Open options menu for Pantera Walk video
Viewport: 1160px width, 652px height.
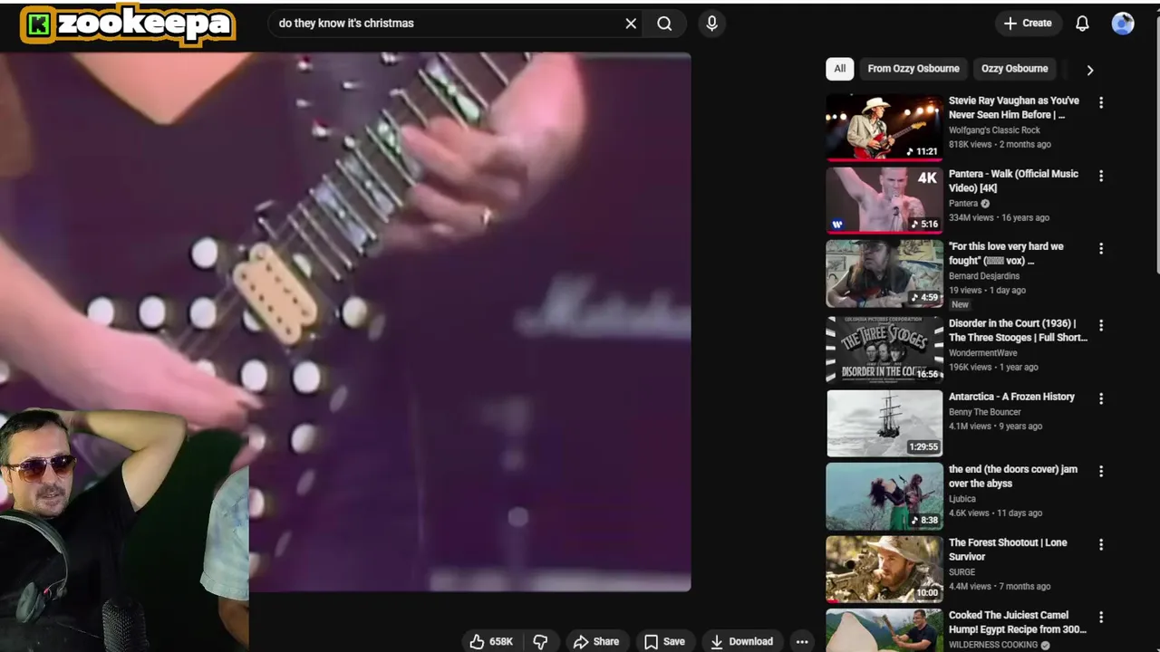[x=1101, y=176]
